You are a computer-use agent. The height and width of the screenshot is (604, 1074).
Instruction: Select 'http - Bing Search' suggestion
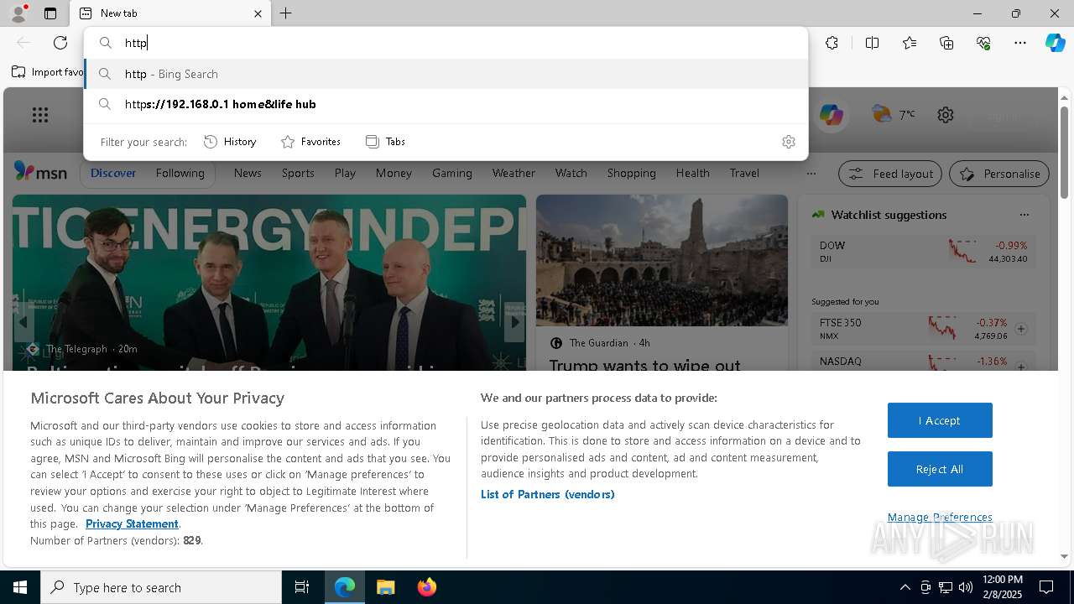click(x=446, y=74)
